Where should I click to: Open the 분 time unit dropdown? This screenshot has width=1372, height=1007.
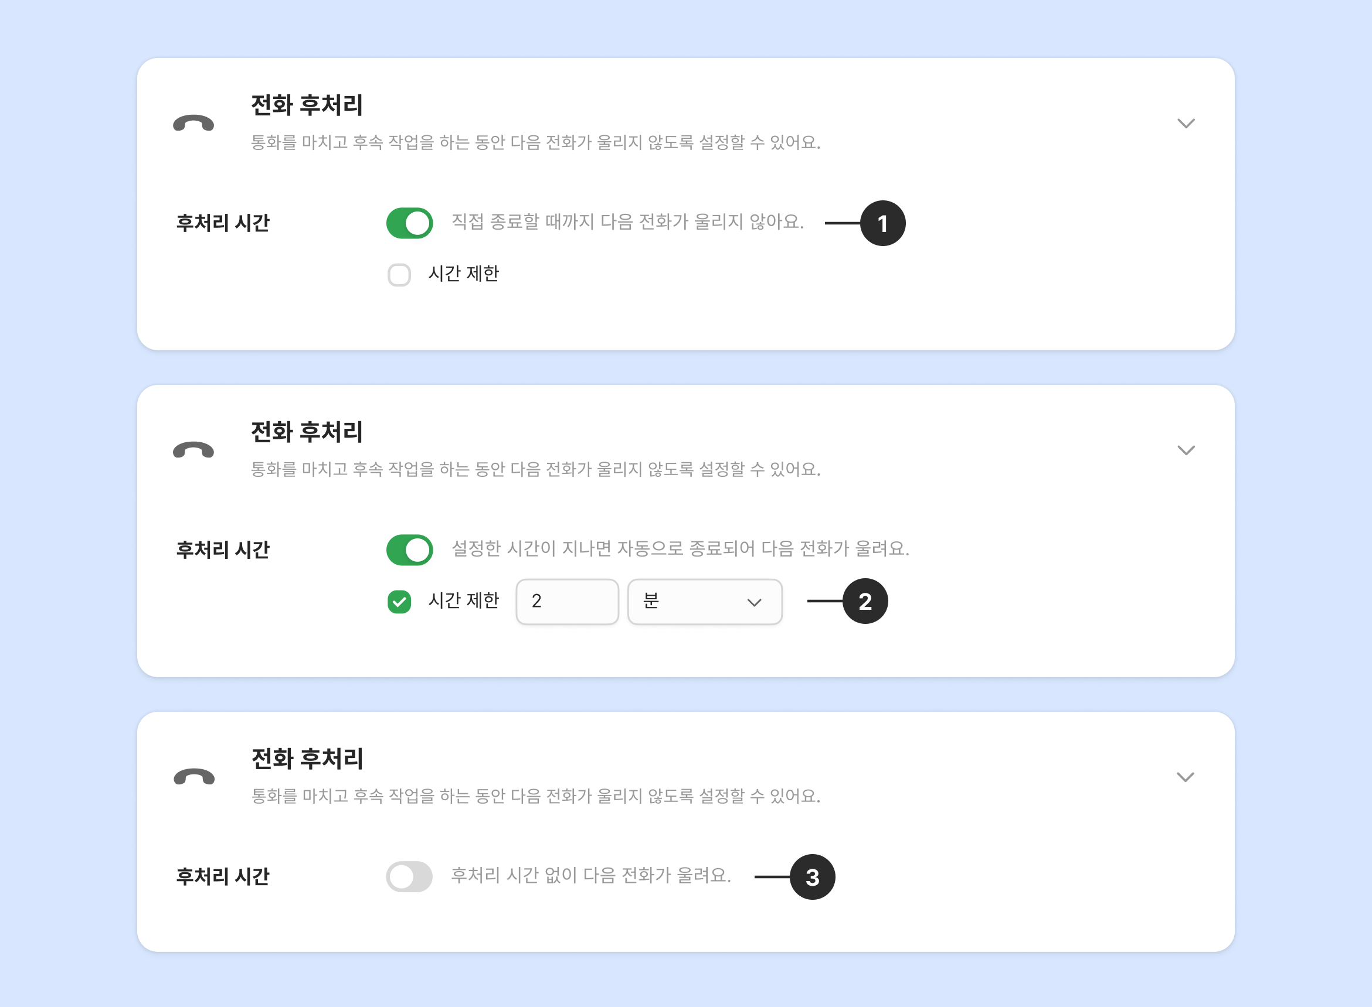(705, 602)
